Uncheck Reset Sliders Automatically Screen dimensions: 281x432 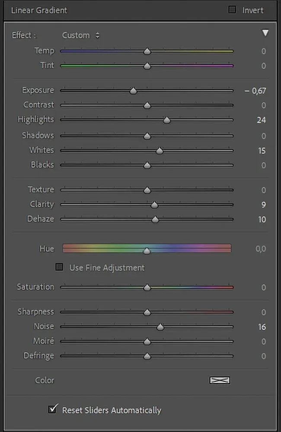(x=53, y=409)
